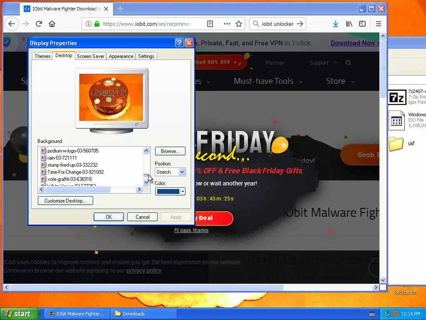Screen dimensions: 426x320
Task: Switch to the Themes tab
Action: (42, 56)
